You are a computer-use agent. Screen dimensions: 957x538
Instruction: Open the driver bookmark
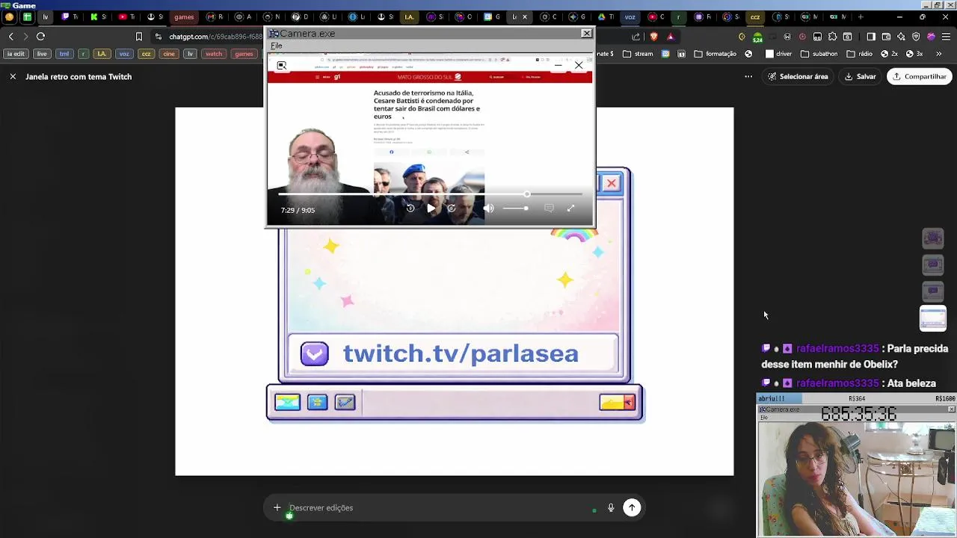[x=778, y=54]
